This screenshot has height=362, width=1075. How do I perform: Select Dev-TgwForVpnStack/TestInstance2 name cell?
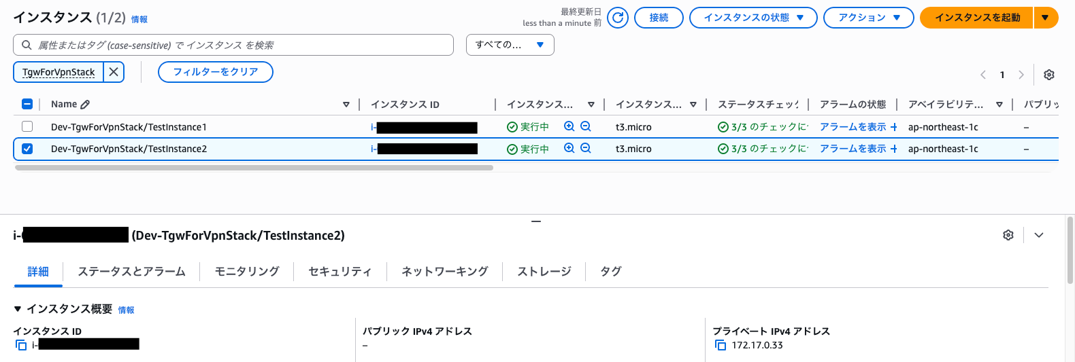129,149
